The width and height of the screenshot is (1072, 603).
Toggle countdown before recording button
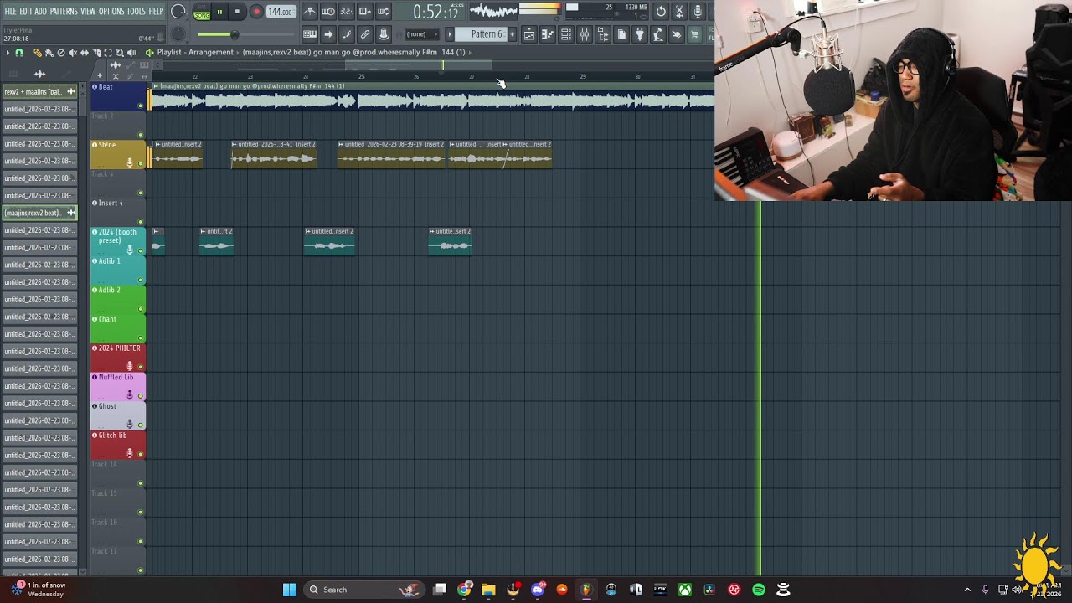point(347,11)
